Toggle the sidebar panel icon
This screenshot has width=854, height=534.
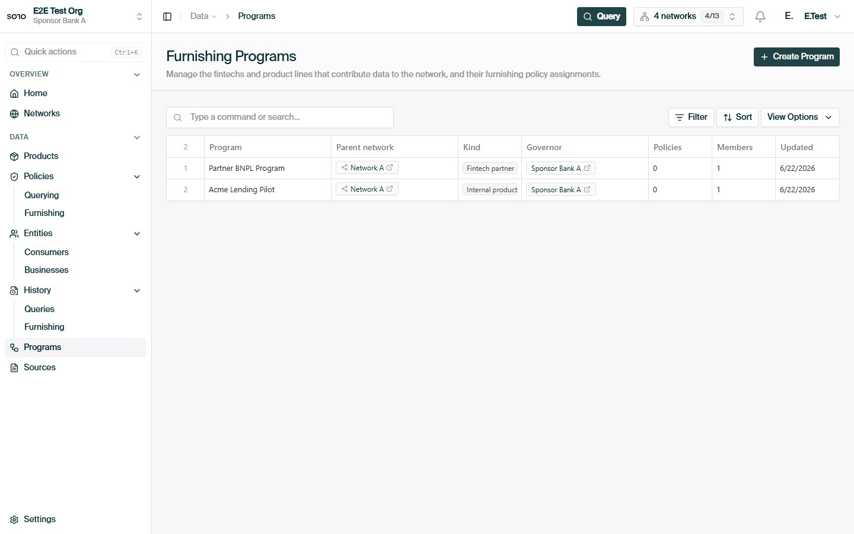[167, 17]
